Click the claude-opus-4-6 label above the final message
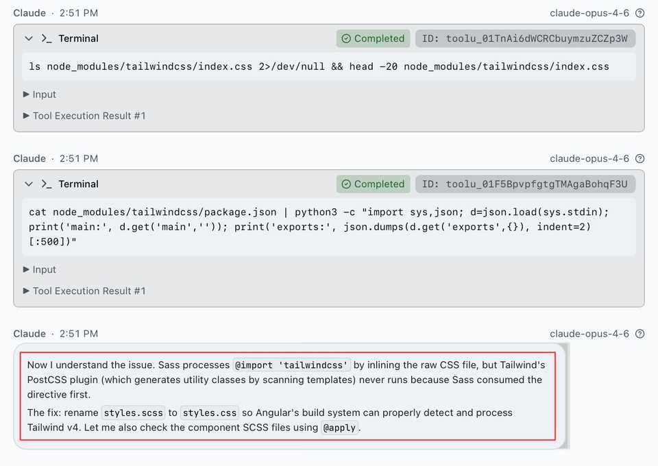This screenshot has height=466, width=658. pos(589,334)
